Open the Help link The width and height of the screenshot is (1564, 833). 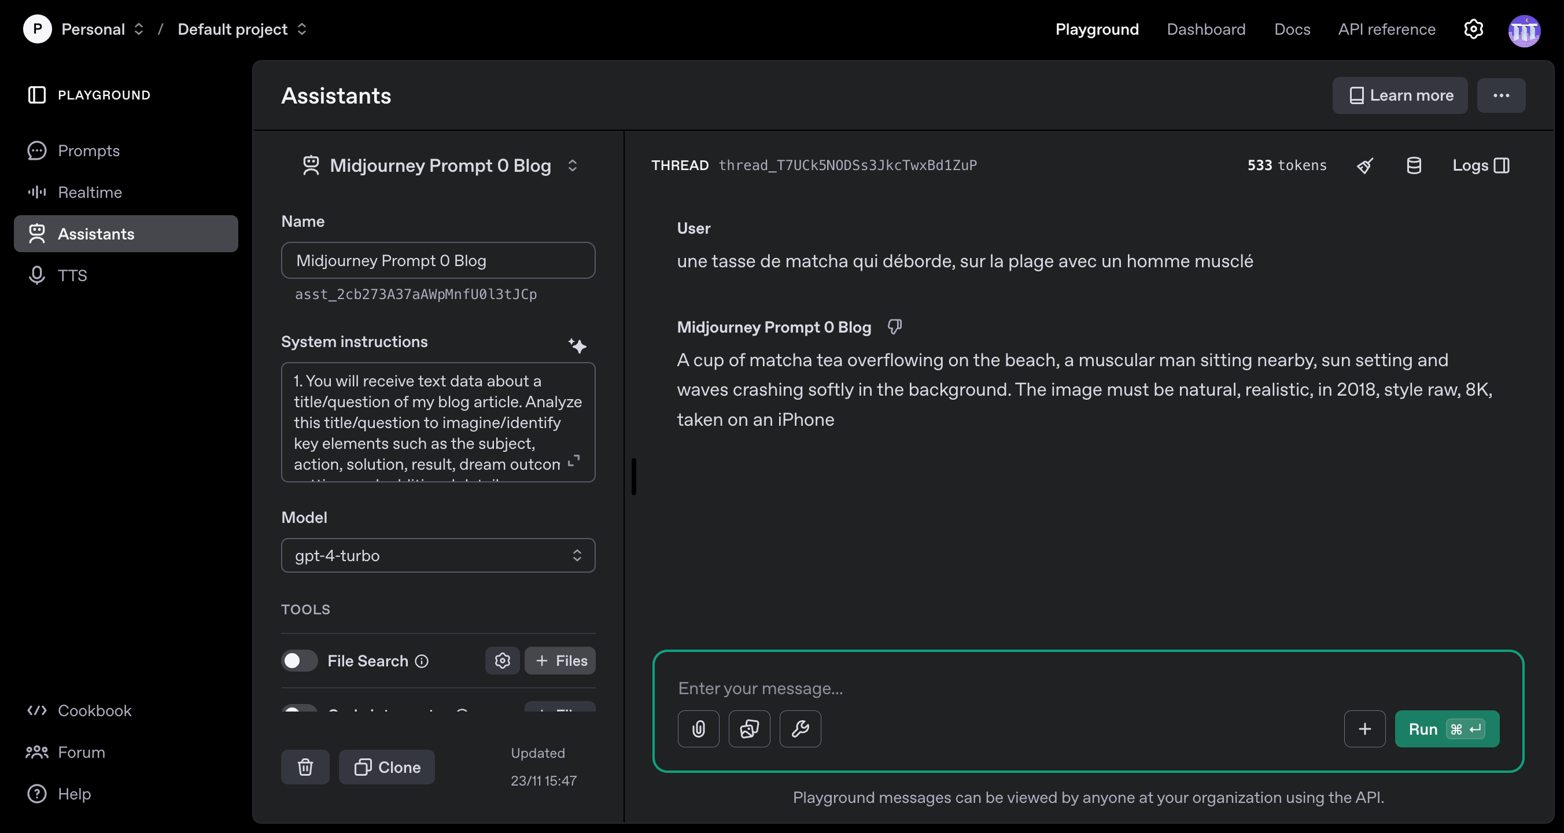pyautogui.click(x=59, y=794)
